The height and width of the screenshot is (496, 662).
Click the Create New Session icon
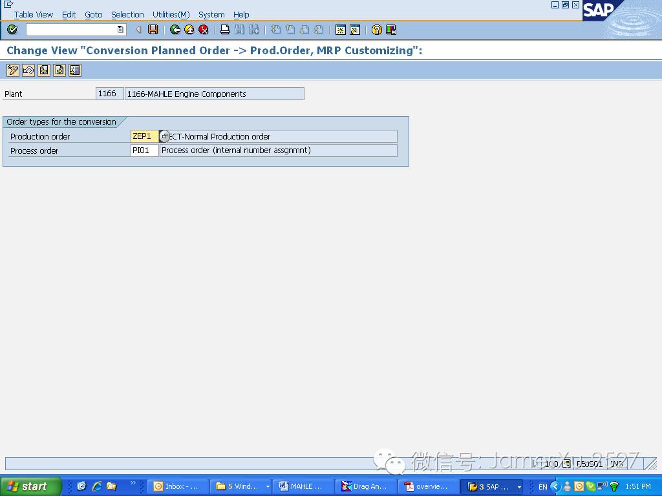click(340, 30)
